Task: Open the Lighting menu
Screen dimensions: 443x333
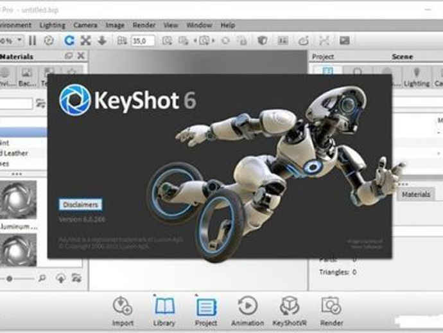Action: [x=52, y=25]
